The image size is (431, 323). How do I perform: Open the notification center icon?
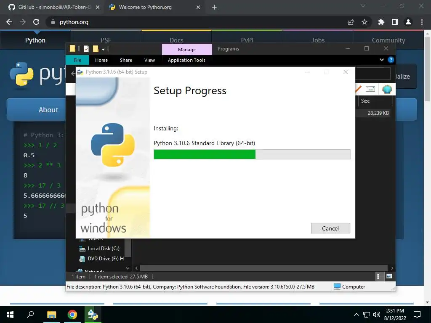pyautogui.click(x=417, y=315)
